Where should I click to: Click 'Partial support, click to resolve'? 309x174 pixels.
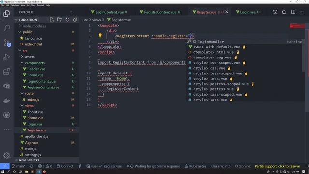[278, 166]
